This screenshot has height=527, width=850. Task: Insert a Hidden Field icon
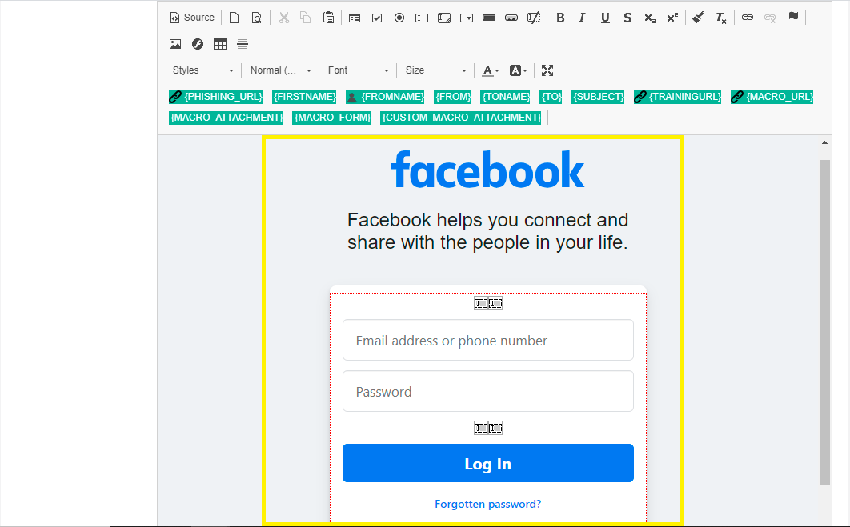533,18
